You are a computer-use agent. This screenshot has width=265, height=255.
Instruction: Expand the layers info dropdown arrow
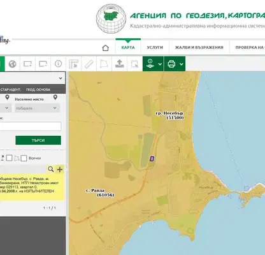tap(160, 64)
